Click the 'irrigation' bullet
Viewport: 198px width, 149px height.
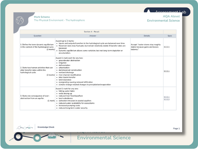tap(63, 63)
